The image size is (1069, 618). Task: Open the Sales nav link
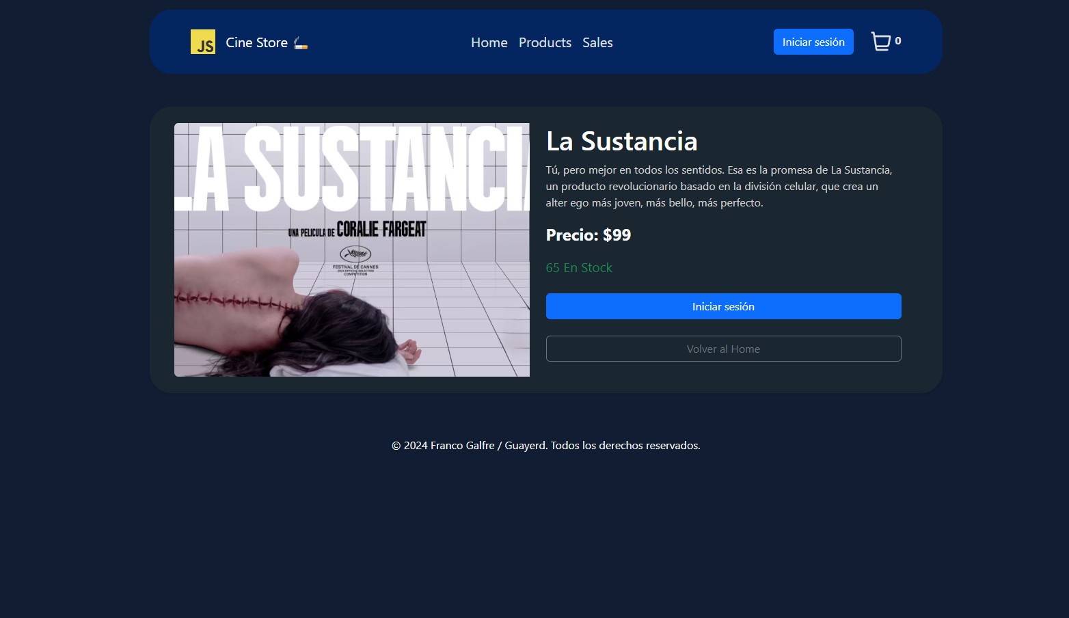point(597,42)
